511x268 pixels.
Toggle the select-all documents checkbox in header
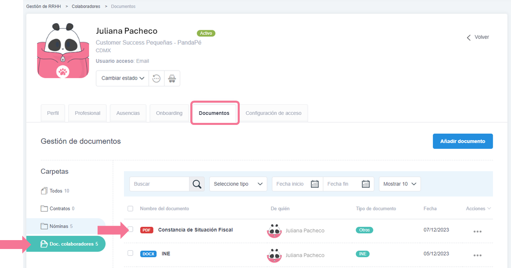130,209
